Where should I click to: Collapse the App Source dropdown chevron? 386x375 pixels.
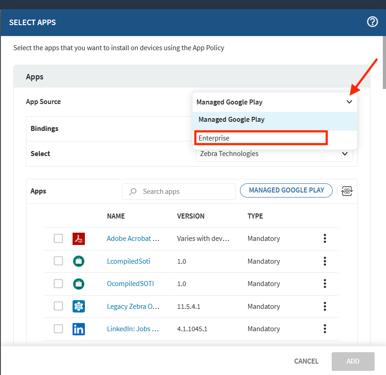pyautogui.click(x=349, y=102)
